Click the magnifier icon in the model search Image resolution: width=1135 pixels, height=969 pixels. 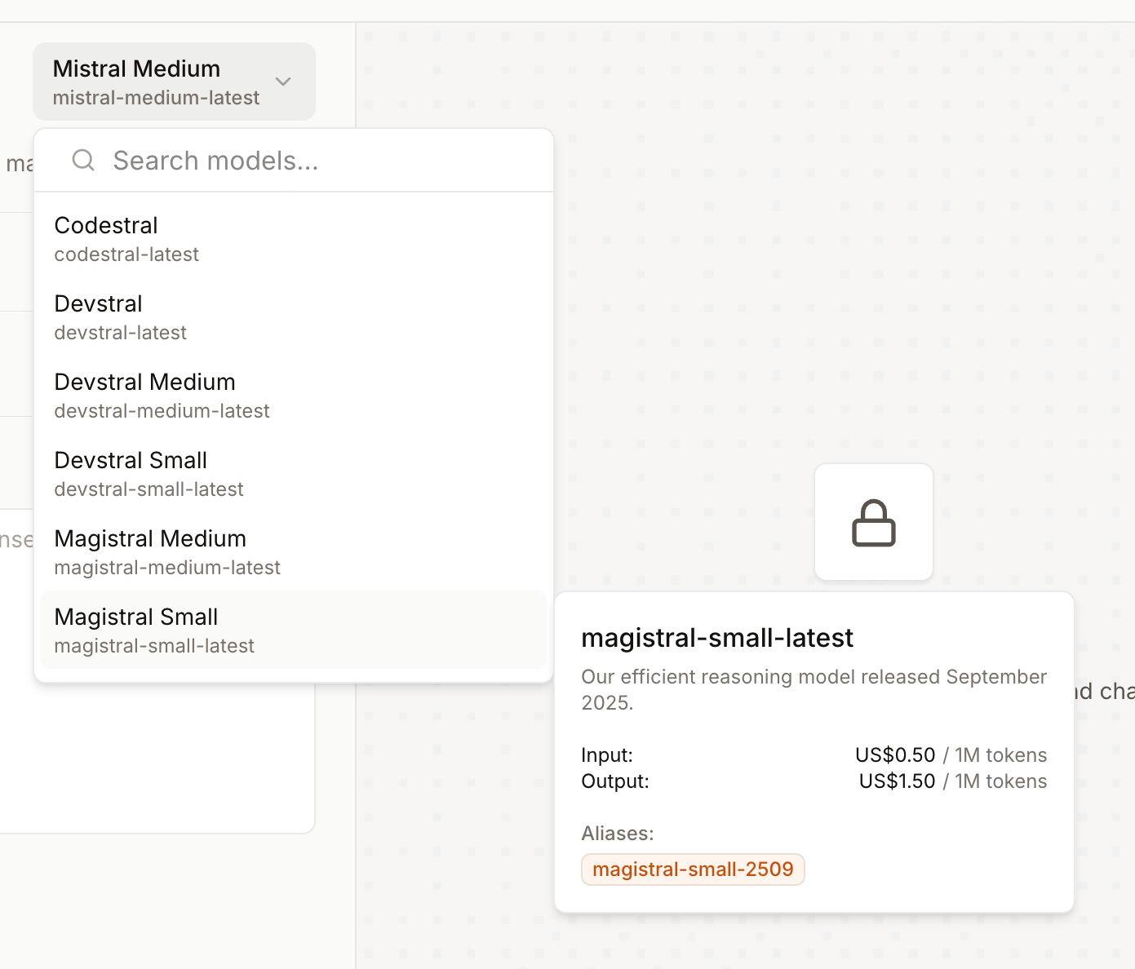[83, 160]
